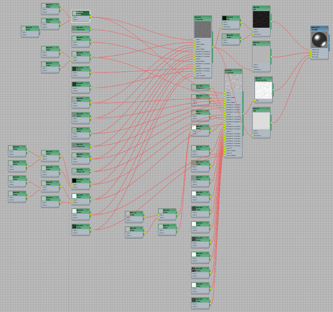Click the output socket of Map #31 Mix
Screen dimensions: 333x312
pyautogui.click(x=271, y=122)
